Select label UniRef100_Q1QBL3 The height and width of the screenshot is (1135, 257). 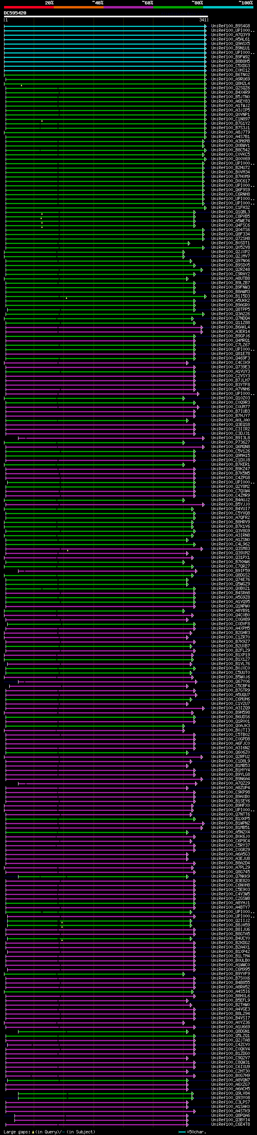coord(230,212)
